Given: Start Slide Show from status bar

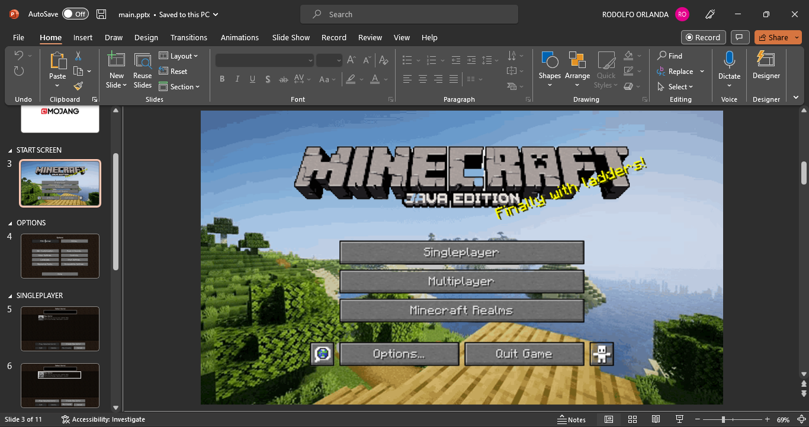Looking at the screenshot, I should click(680, 419).
